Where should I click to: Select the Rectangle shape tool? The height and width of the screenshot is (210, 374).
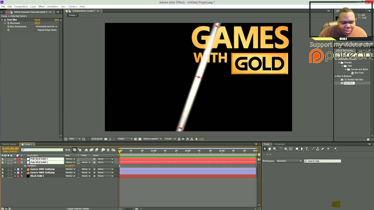[x=297, y=149]
